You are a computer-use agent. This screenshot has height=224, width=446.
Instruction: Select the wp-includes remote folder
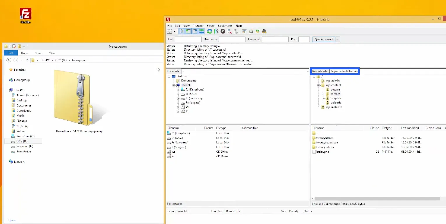coord(334,107)
